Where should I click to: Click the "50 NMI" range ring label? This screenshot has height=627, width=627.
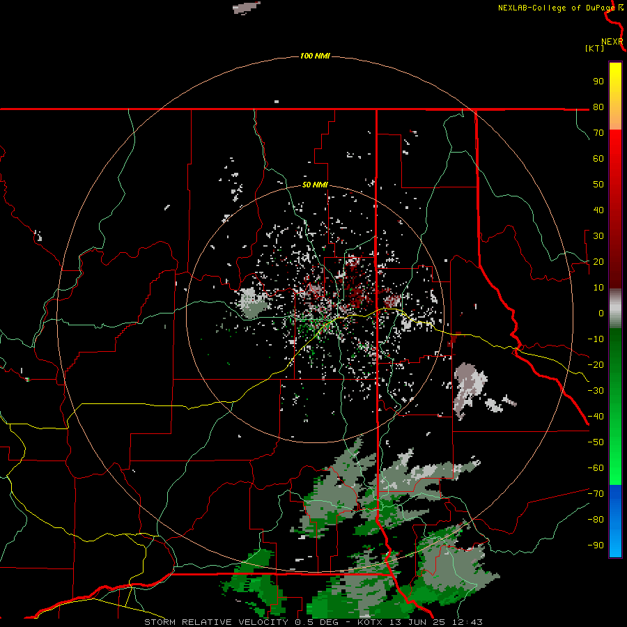tap(315, 185)
